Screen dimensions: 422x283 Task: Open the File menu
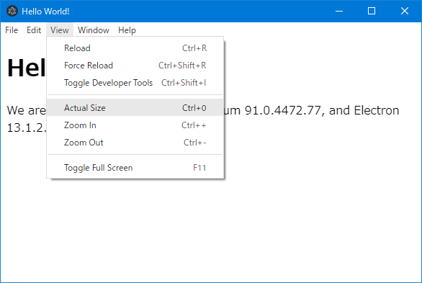(12, 30)
